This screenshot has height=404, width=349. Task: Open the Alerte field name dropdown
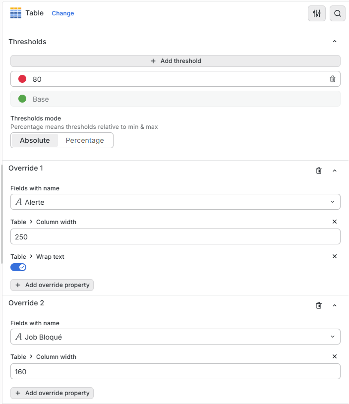[175, 202]
